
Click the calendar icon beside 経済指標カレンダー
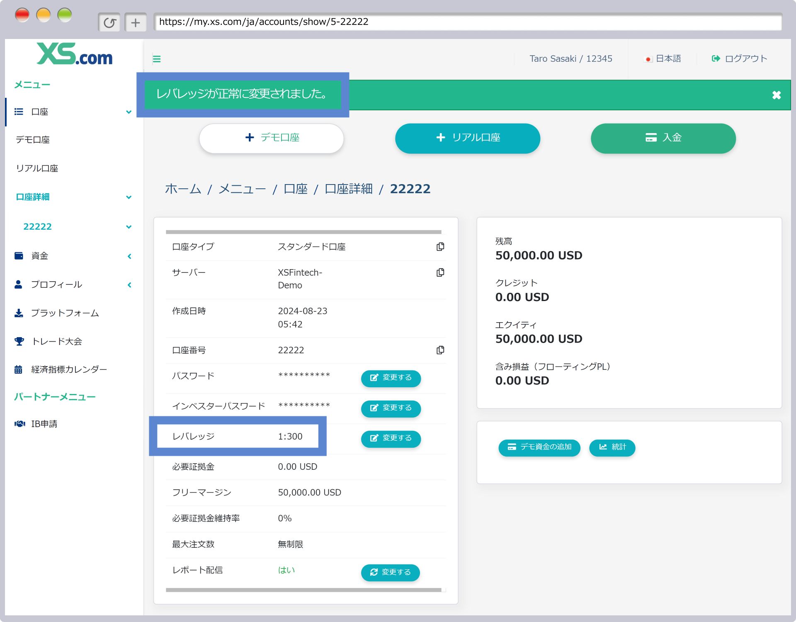pos(18,369)
